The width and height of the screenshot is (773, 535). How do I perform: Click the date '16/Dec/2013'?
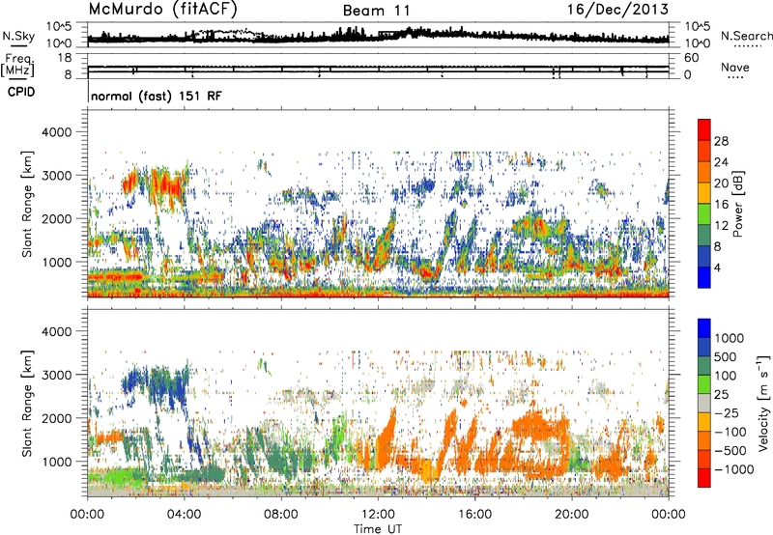[617, 10]
